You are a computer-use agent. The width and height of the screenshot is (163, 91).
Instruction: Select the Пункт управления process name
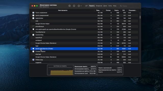41,13
